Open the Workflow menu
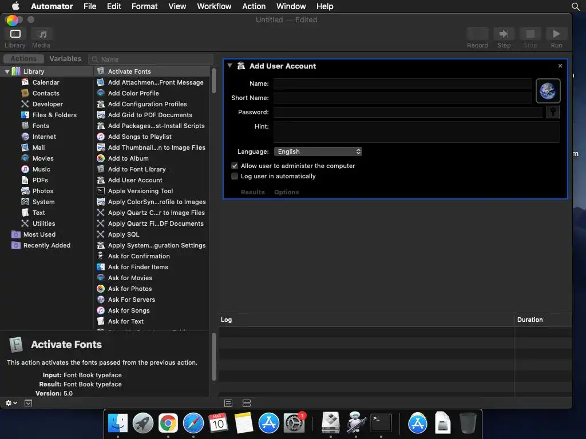The image size is (586, 439). [x=214, y=6]
